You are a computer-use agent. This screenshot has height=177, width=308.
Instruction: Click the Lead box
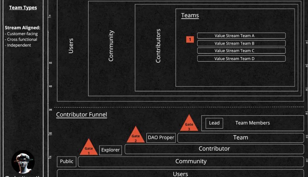[x=214, y=123]
